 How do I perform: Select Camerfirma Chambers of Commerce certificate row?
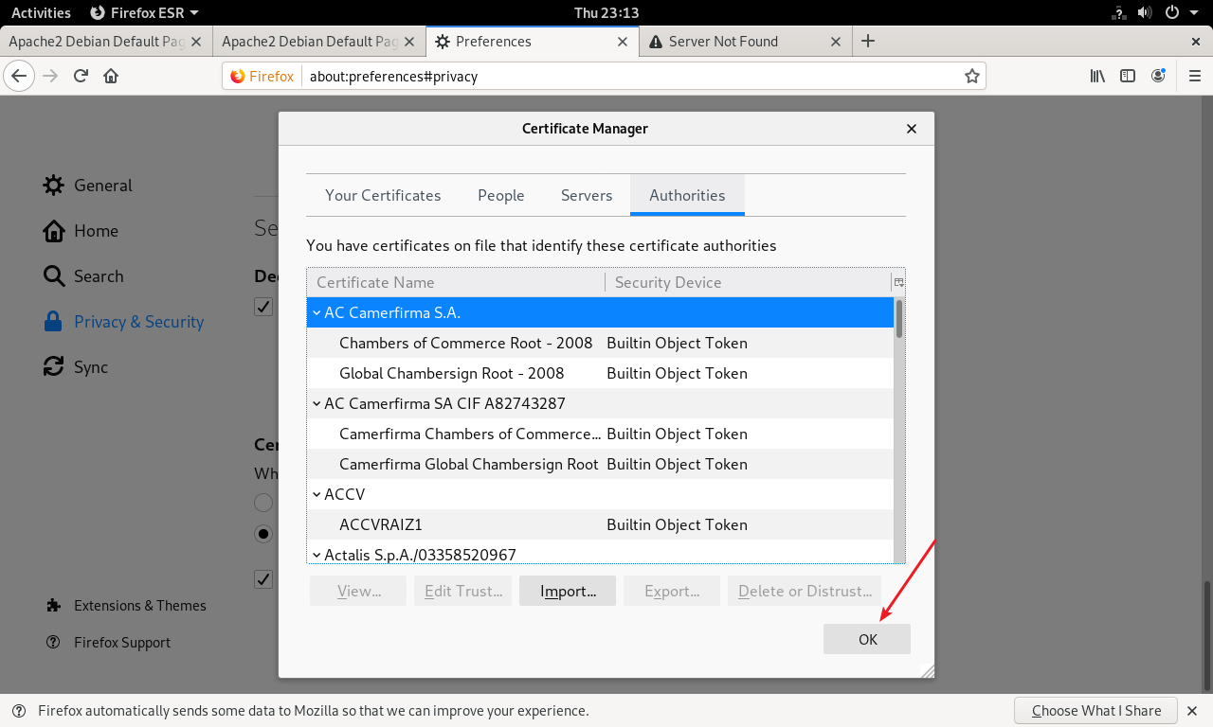(600, 434)
